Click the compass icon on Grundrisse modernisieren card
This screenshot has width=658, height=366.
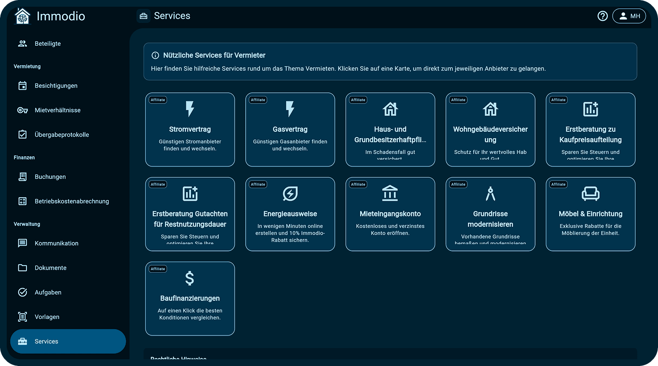490,194
